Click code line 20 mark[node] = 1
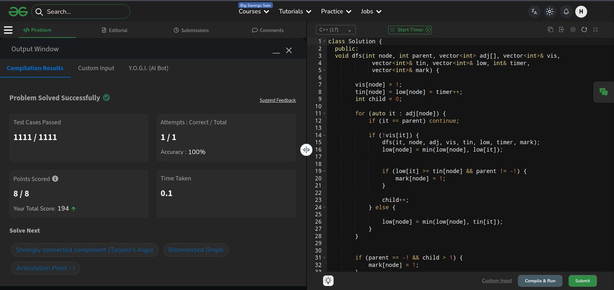The width and height of the screenshot is (614, 290). (x=420, y=179)
